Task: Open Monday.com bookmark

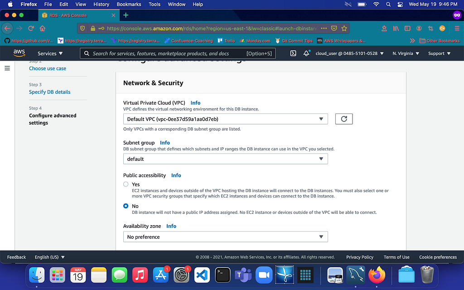Action: click(255, 41)
